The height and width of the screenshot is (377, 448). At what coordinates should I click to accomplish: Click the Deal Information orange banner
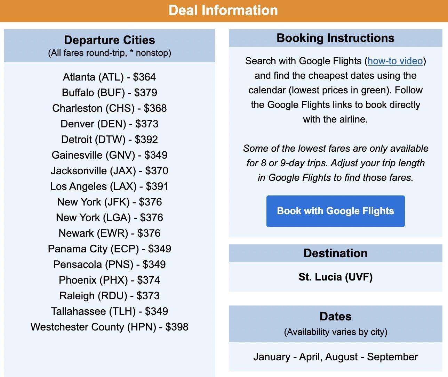(224, 11)
